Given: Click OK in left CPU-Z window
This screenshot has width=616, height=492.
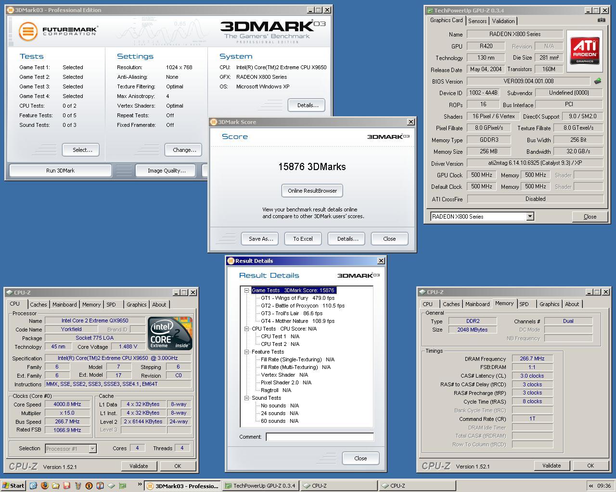Looking at the screenshot, I should tap(178, 466).
